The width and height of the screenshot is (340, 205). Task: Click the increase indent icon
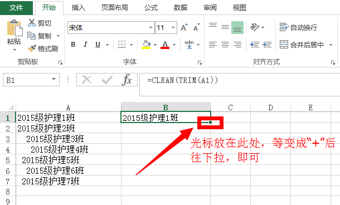point(267,45)
